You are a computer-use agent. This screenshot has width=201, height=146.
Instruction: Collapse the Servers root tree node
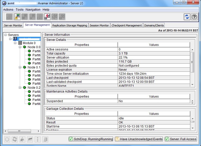pos(6,35)
